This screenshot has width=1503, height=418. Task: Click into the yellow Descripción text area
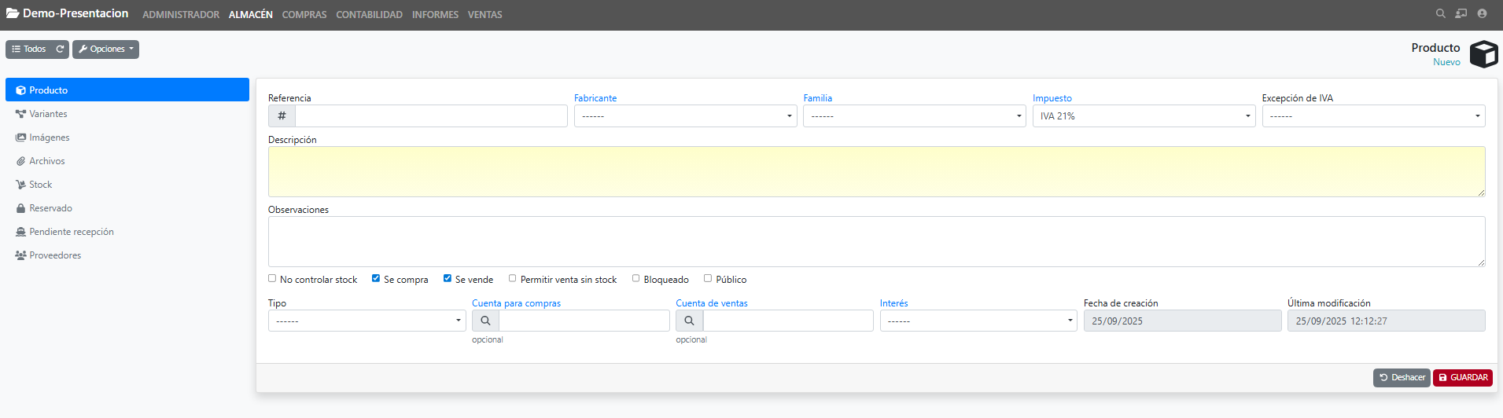[x=875, y=171]
